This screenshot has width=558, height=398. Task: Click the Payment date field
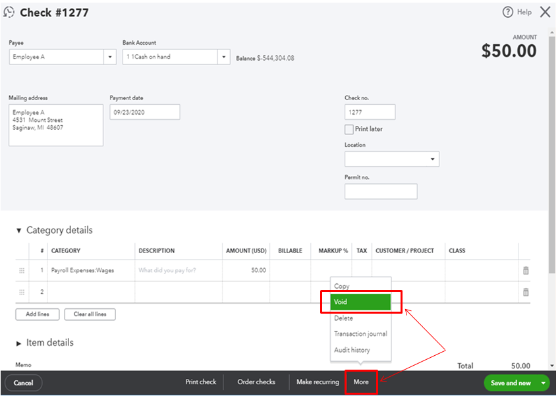(145, 111)
